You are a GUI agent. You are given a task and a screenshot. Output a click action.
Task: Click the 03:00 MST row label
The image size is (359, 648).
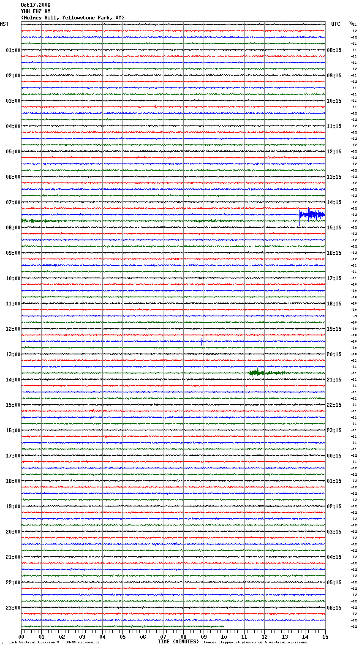pyautogui.click(x=13, y=101)
